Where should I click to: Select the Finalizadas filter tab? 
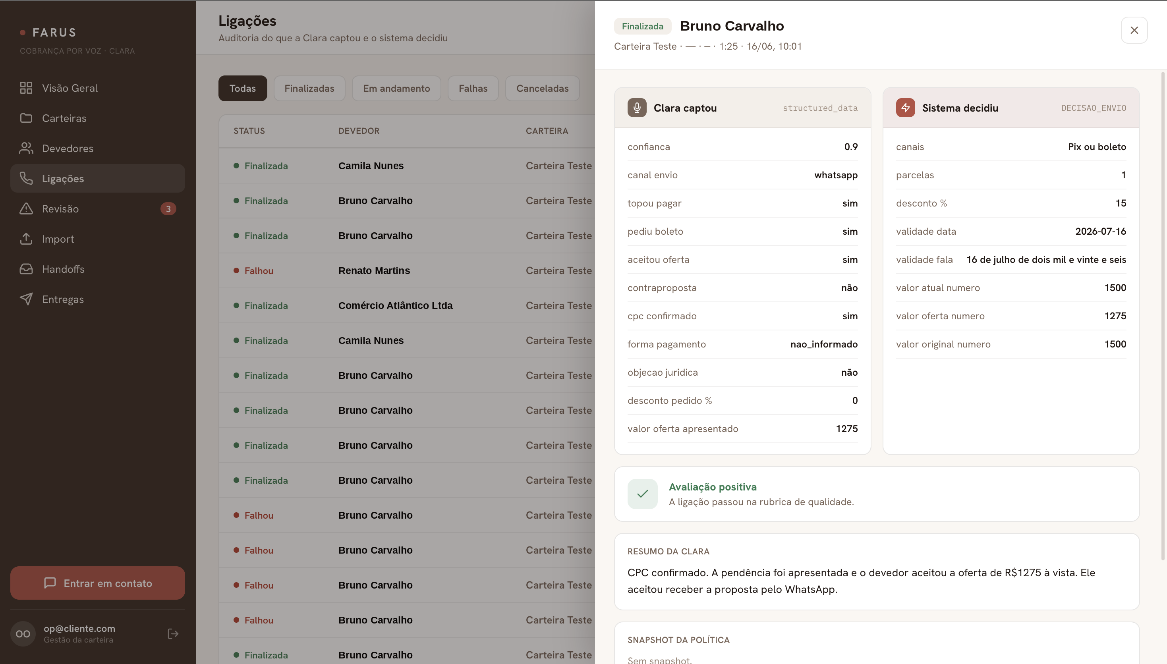tap(309, 89)
